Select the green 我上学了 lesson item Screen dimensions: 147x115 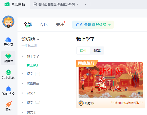(x=33, y=65)
